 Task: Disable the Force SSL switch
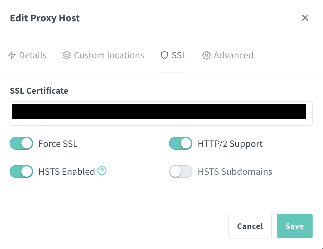[21, 143]
